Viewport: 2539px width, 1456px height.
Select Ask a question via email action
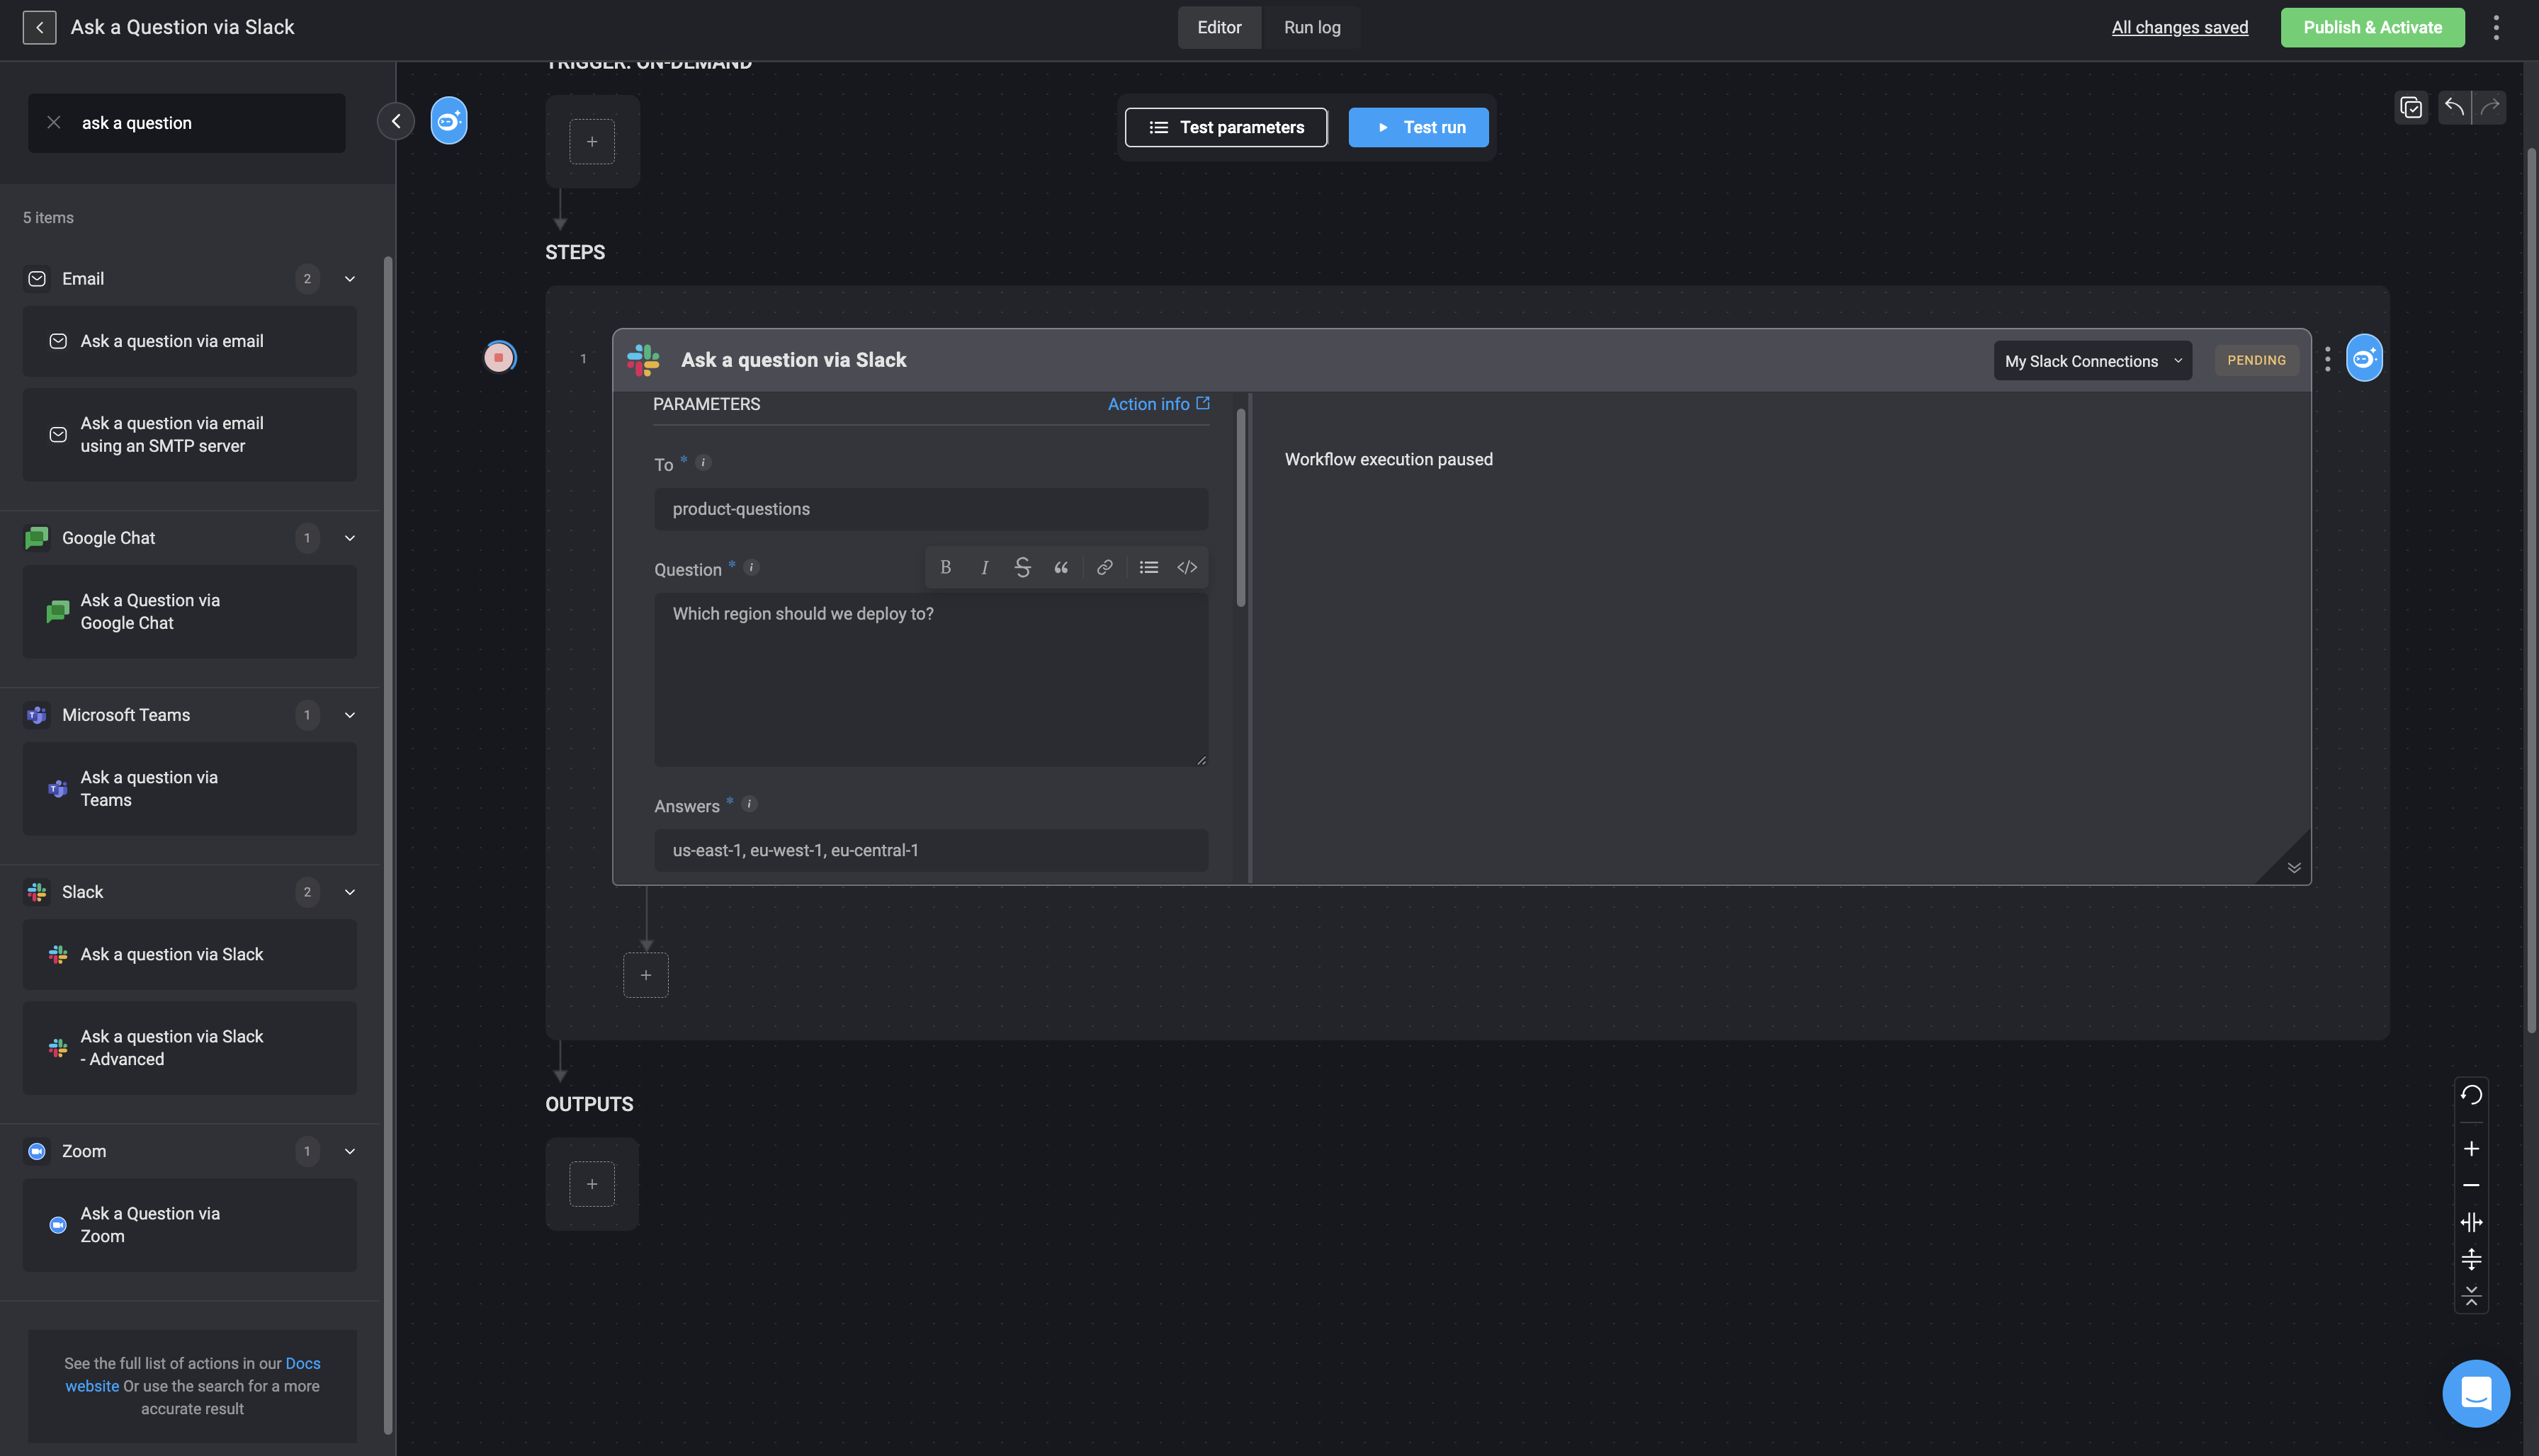(190, 341)
